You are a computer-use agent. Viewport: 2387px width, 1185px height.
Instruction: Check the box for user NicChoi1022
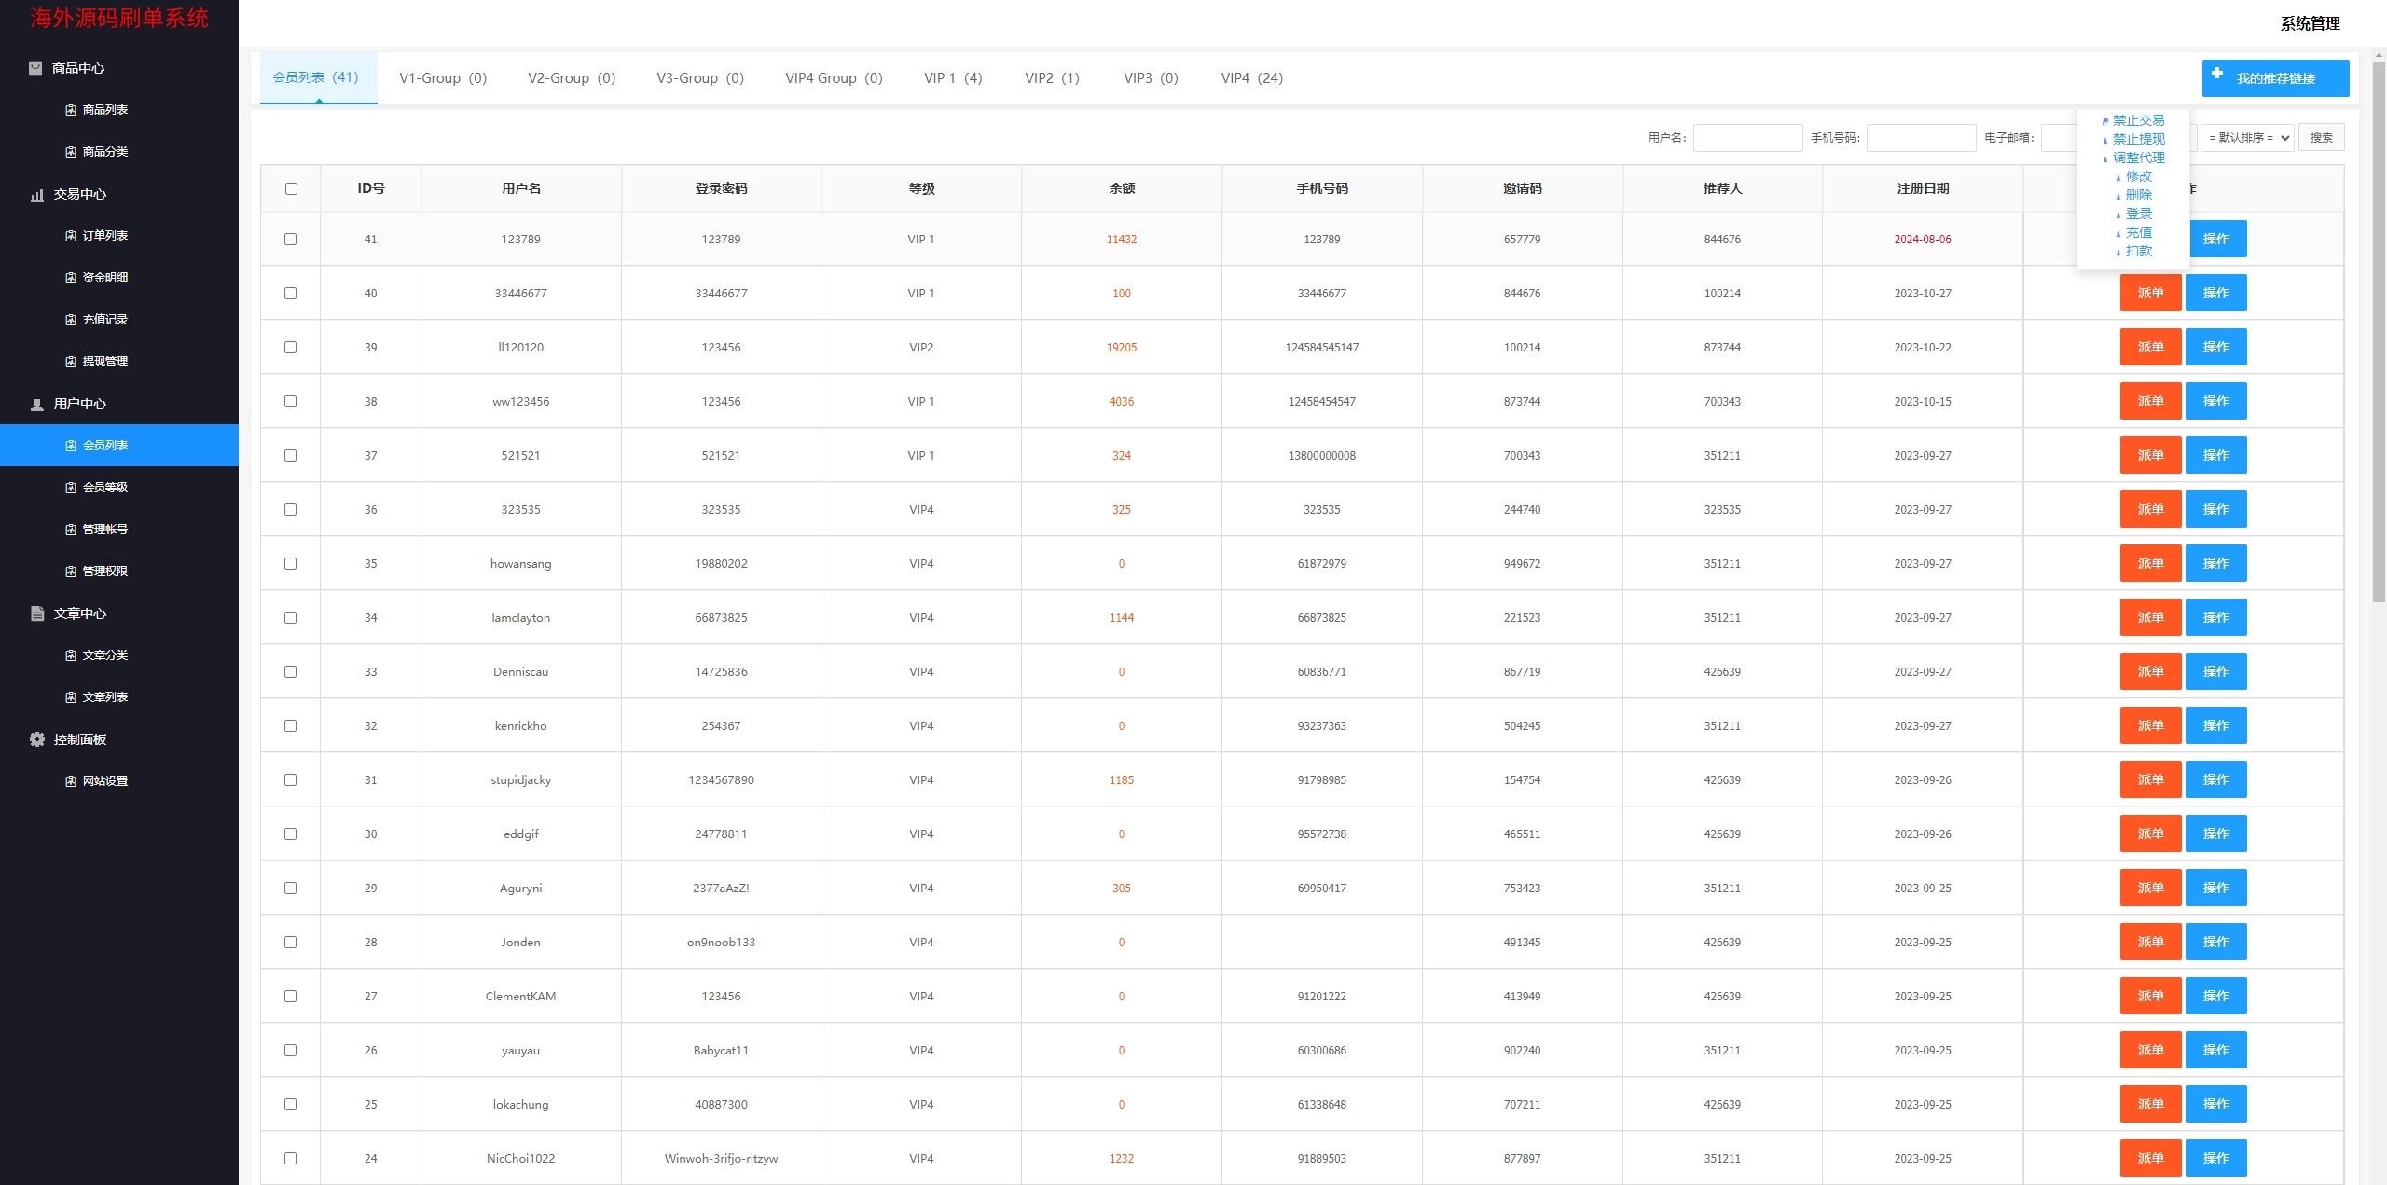click(291, 1159)
